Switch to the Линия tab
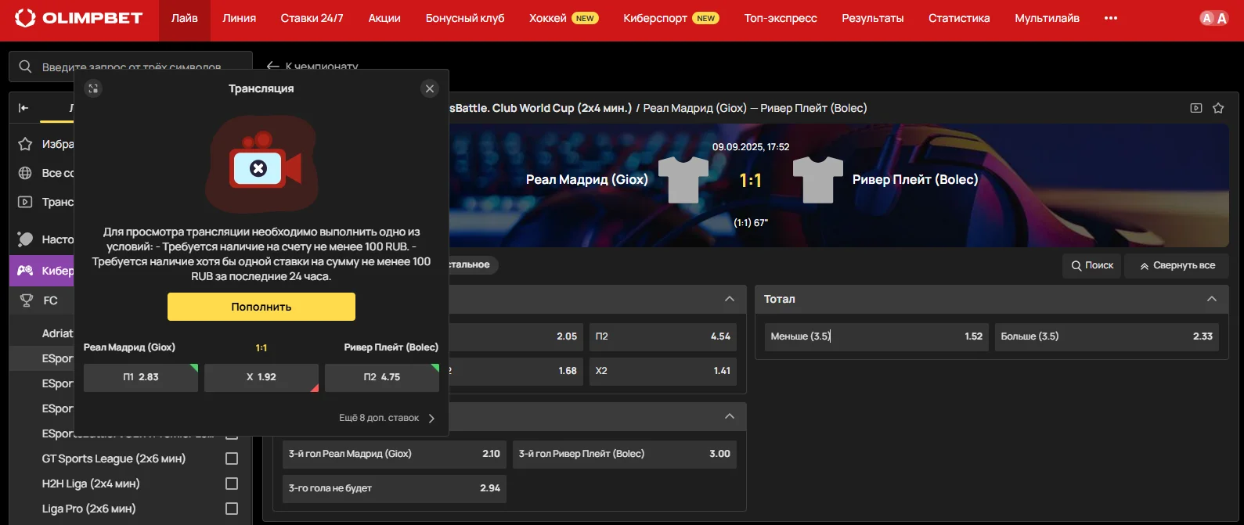The image size is (1244, 525). point(239,18)
